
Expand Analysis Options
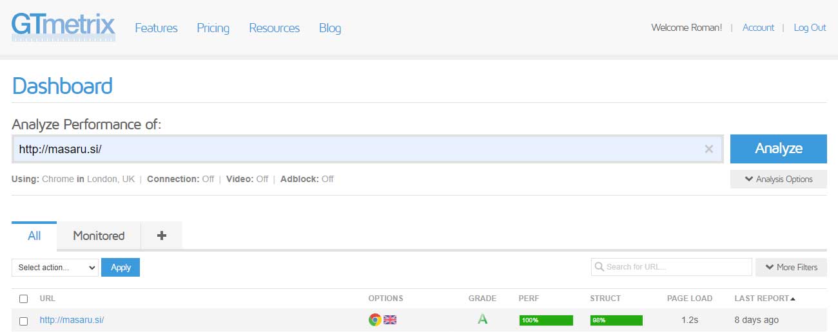779,179
